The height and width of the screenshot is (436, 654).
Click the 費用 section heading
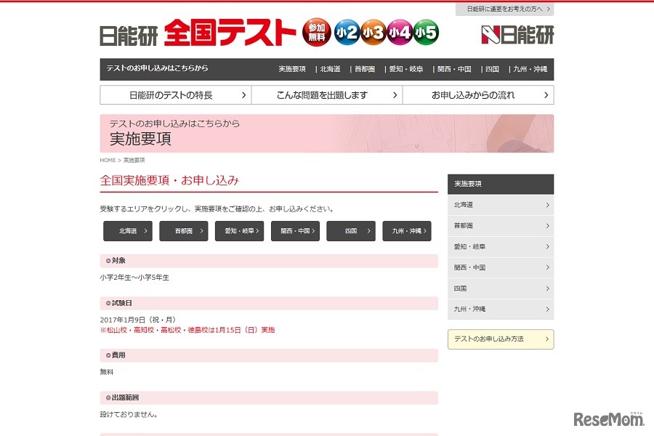[269, 355]
